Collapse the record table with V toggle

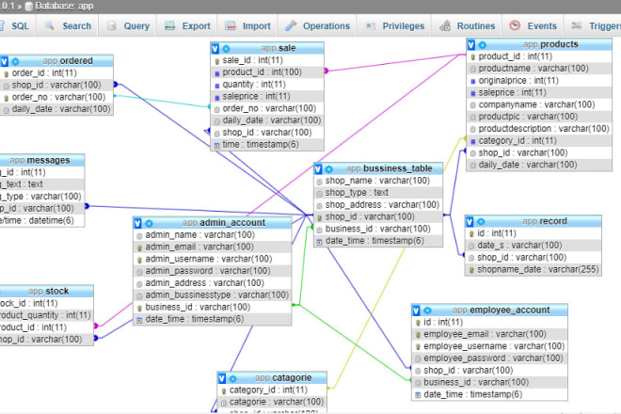pos(470,221)
